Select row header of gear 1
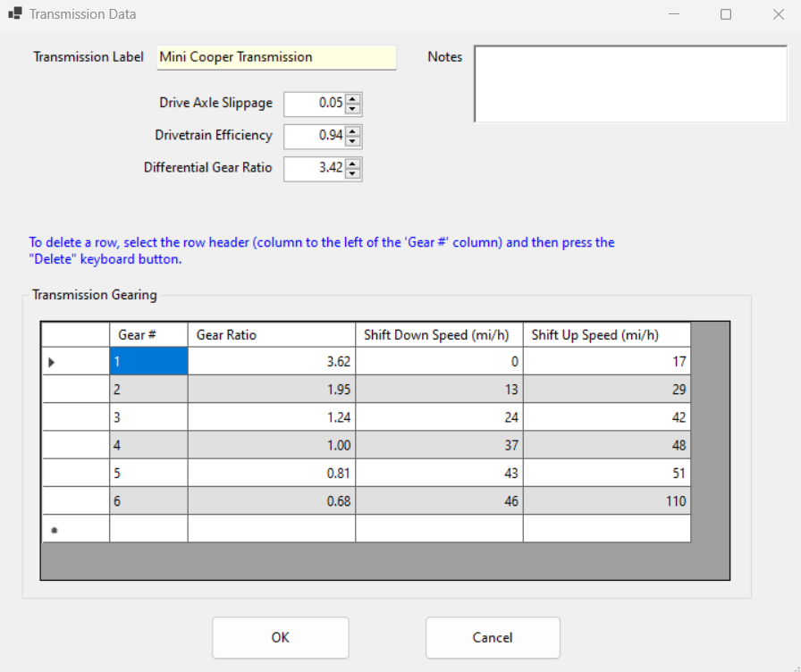Image resolution: width=801 pixels, height=672 pixels. [x=76, y=362]
